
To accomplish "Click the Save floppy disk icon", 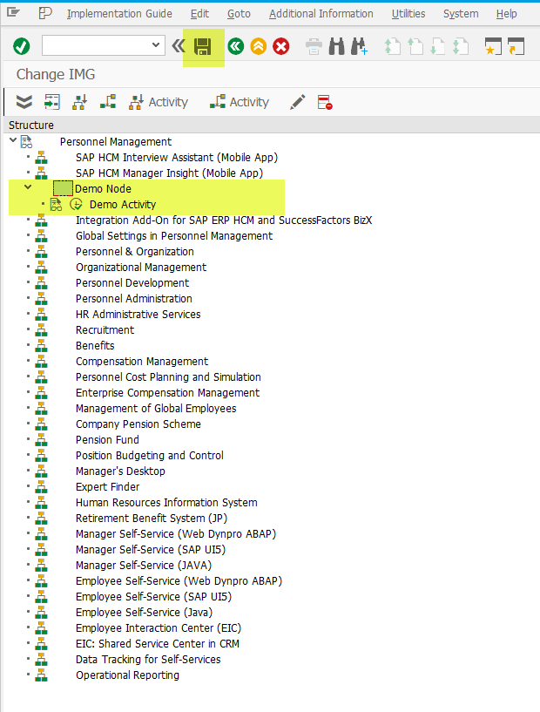I will tap(203, 46).
